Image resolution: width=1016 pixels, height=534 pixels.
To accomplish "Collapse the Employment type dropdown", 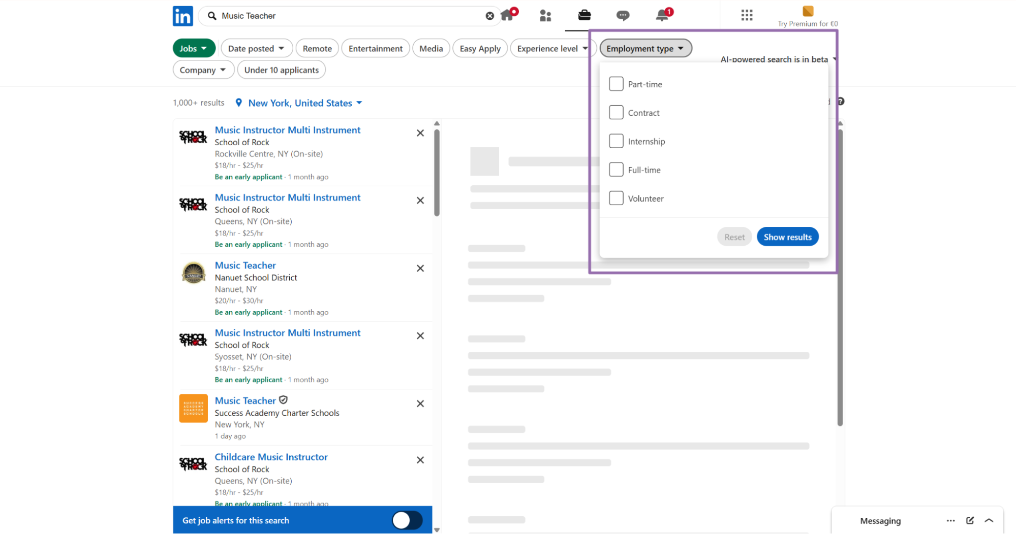I will (645, 48).
